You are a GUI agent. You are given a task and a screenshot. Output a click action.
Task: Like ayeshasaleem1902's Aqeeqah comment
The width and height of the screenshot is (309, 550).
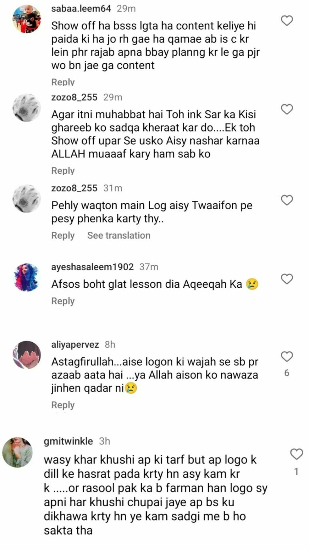(x=287, y=278)
